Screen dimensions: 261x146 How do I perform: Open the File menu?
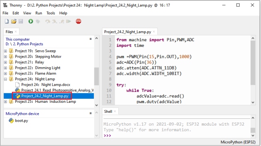click(5, 13)
